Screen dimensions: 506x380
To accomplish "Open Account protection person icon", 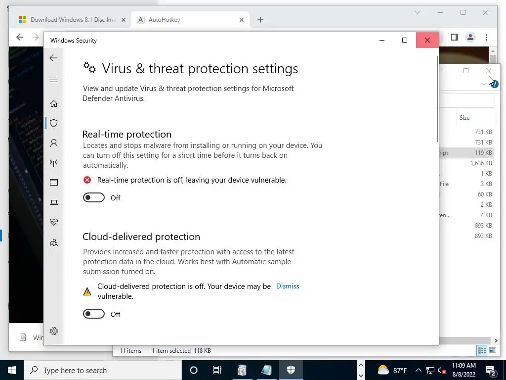I will 53,143.
